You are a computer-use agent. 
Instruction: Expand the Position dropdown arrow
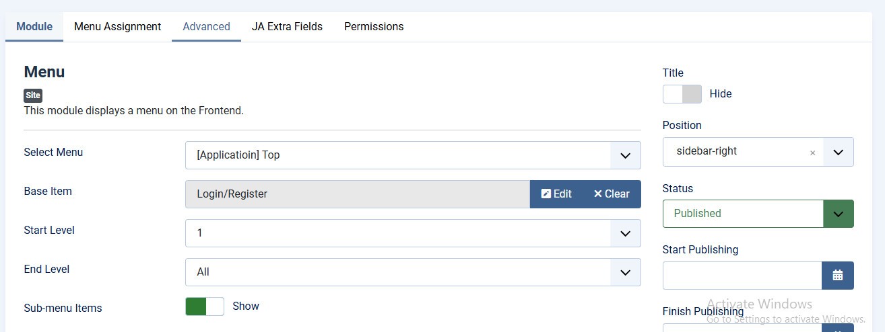coord(838,152)
